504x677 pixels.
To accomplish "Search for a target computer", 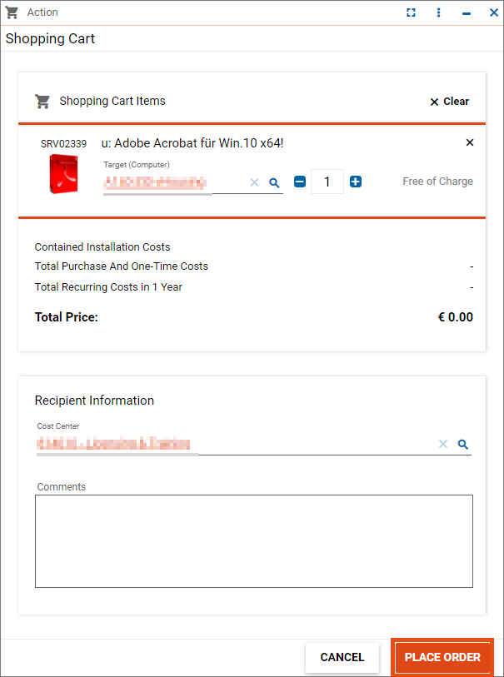I will pyautogui.click(x=274, y=182).
